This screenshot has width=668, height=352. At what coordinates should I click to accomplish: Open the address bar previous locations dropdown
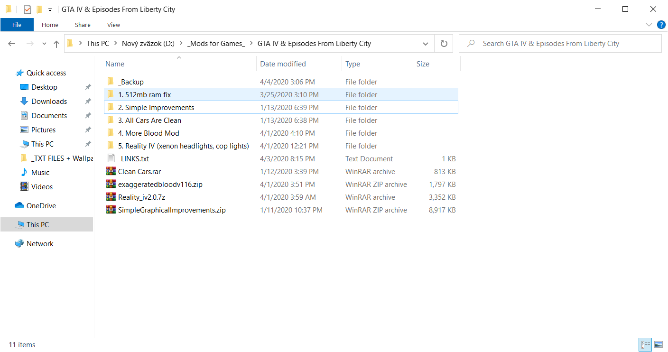coord(426,44)
